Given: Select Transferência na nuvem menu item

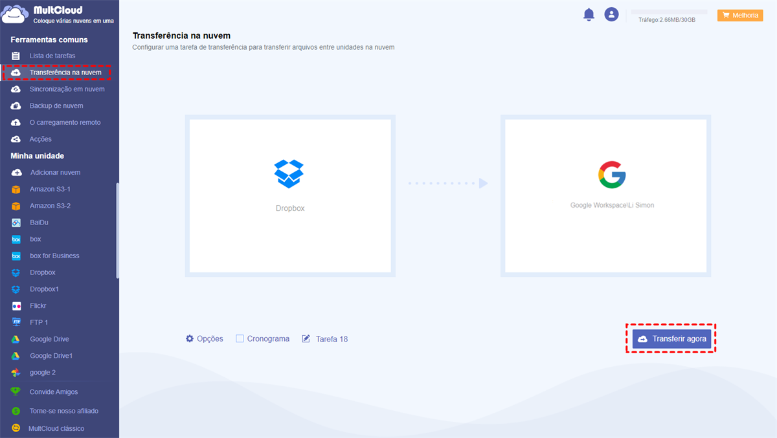Looking at the screenshot, I should pos(65,72).
